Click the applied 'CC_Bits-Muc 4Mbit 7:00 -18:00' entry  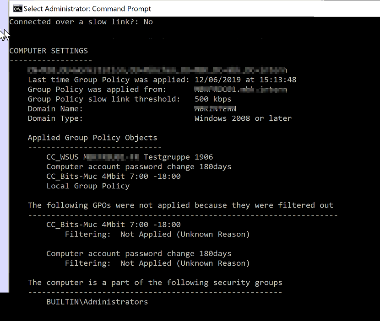click(x=114, y=177)
